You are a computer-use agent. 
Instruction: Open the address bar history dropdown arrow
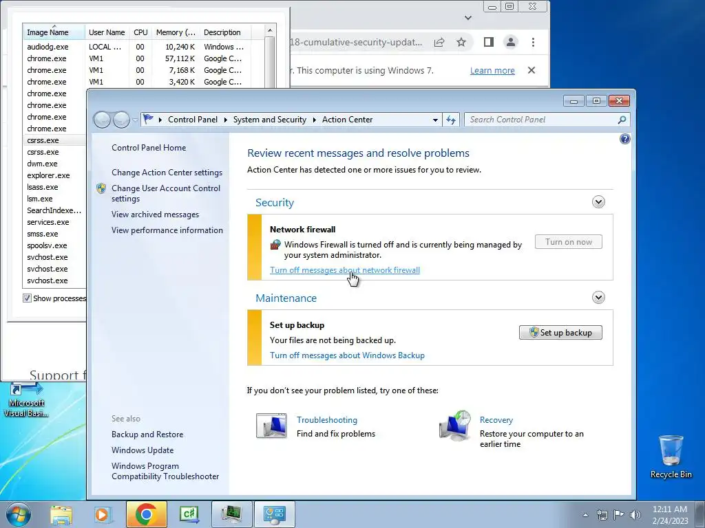pos(435,120)
